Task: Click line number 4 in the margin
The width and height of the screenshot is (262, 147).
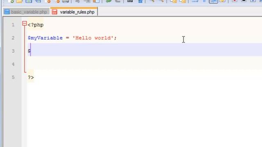Action: pyautogui.click(x=13, y=64)
